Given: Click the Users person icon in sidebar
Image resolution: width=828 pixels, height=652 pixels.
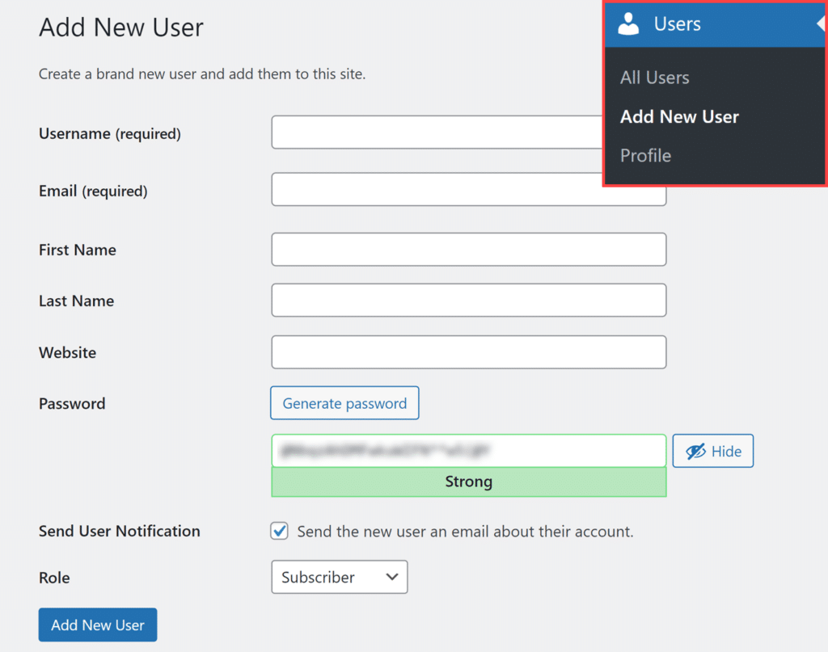Looking at the screenshot, I should pyautogui.click(x=628, y=23).
